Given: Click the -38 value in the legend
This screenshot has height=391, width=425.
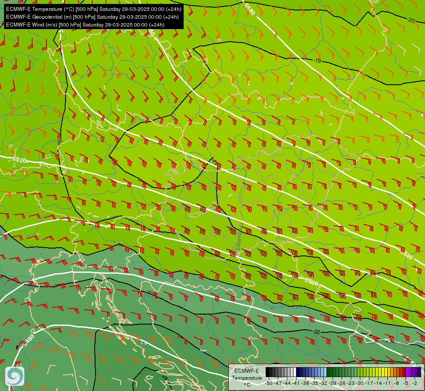Looking at the screenshot, I should pos(305,383).
